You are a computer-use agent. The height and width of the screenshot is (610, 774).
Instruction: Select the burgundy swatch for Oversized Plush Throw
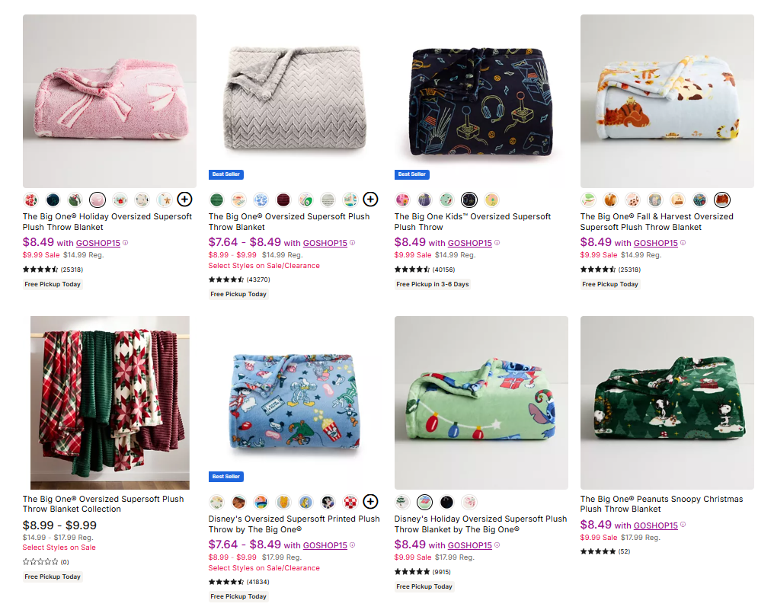coord(283,200)
